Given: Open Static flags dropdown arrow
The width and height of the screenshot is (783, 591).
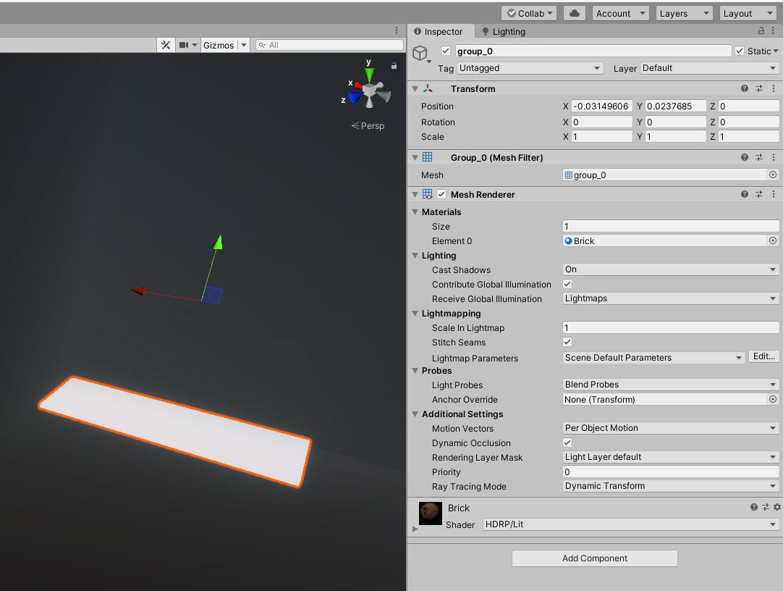Looking at the screenshot, I should (776, 51).
